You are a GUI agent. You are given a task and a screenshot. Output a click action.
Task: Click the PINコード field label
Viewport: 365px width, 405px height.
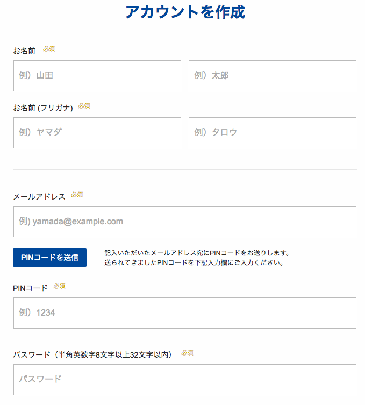[30, 288]
